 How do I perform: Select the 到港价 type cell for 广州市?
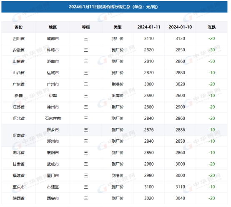point(118,84)
